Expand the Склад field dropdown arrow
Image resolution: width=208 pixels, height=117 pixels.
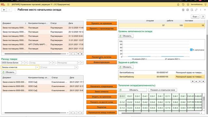pyautogui.click(x=51, y=63)
